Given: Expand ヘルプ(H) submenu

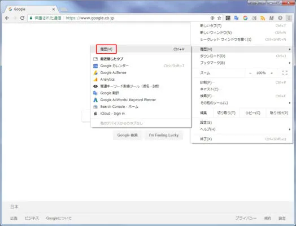Looking at the screenshot, I should [242, 129].
